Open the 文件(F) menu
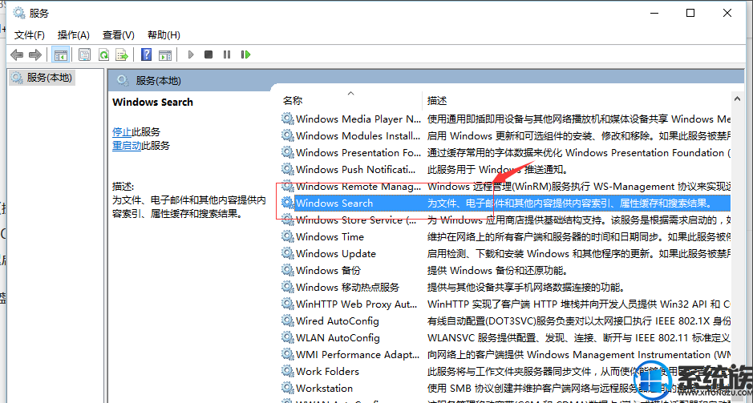 (30, 35)
